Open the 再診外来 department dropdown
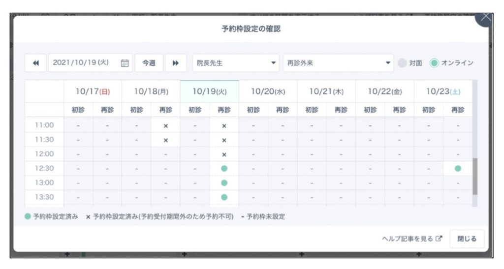504x269 pixels. (338, 63)
